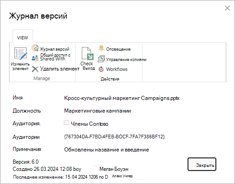Click the Общий доступ с label
This screenshot has height=184, width=235.
tap(55, 55)
